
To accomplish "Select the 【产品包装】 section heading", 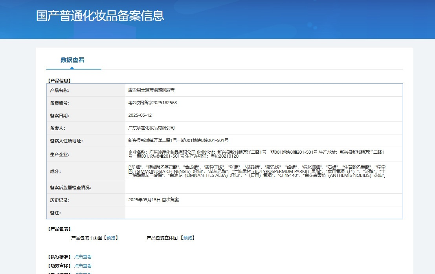I will point(59,229).
